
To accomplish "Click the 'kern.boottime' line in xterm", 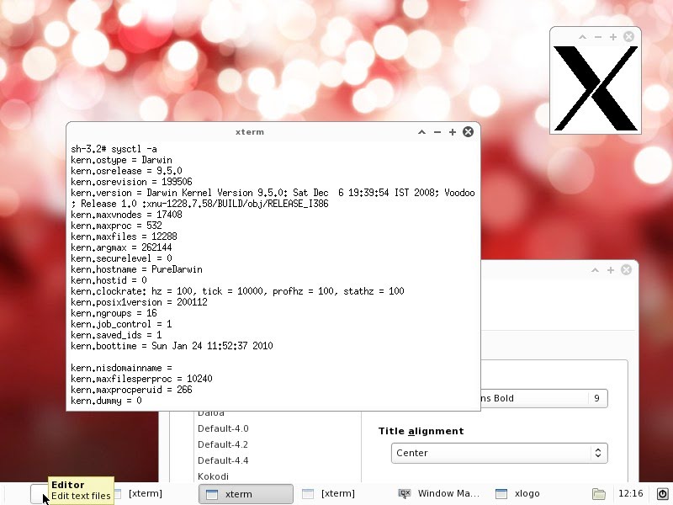I will 172,346.
